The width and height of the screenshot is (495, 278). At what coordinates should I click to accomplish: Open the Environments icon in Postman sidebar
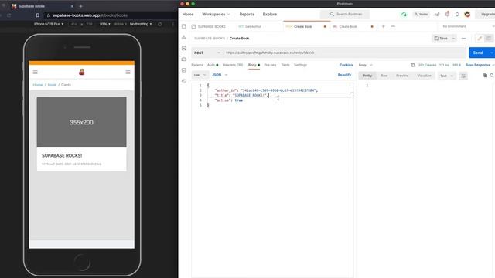click(x=184, y=48)
